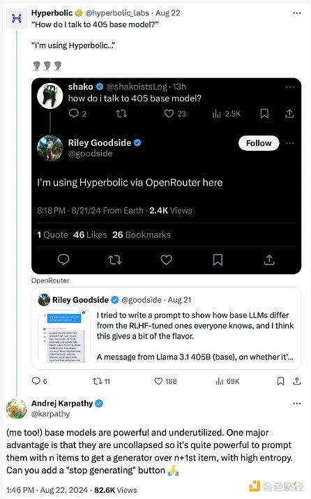
Task: Follow Riley Goodside
Action: click(259, 143)
